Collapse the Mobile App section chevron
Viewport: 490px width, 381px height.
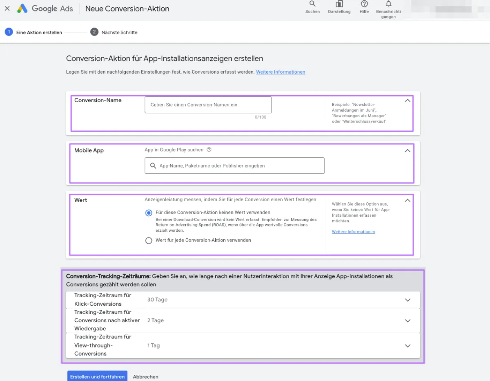pyautogui.click(x=407, y=150)
